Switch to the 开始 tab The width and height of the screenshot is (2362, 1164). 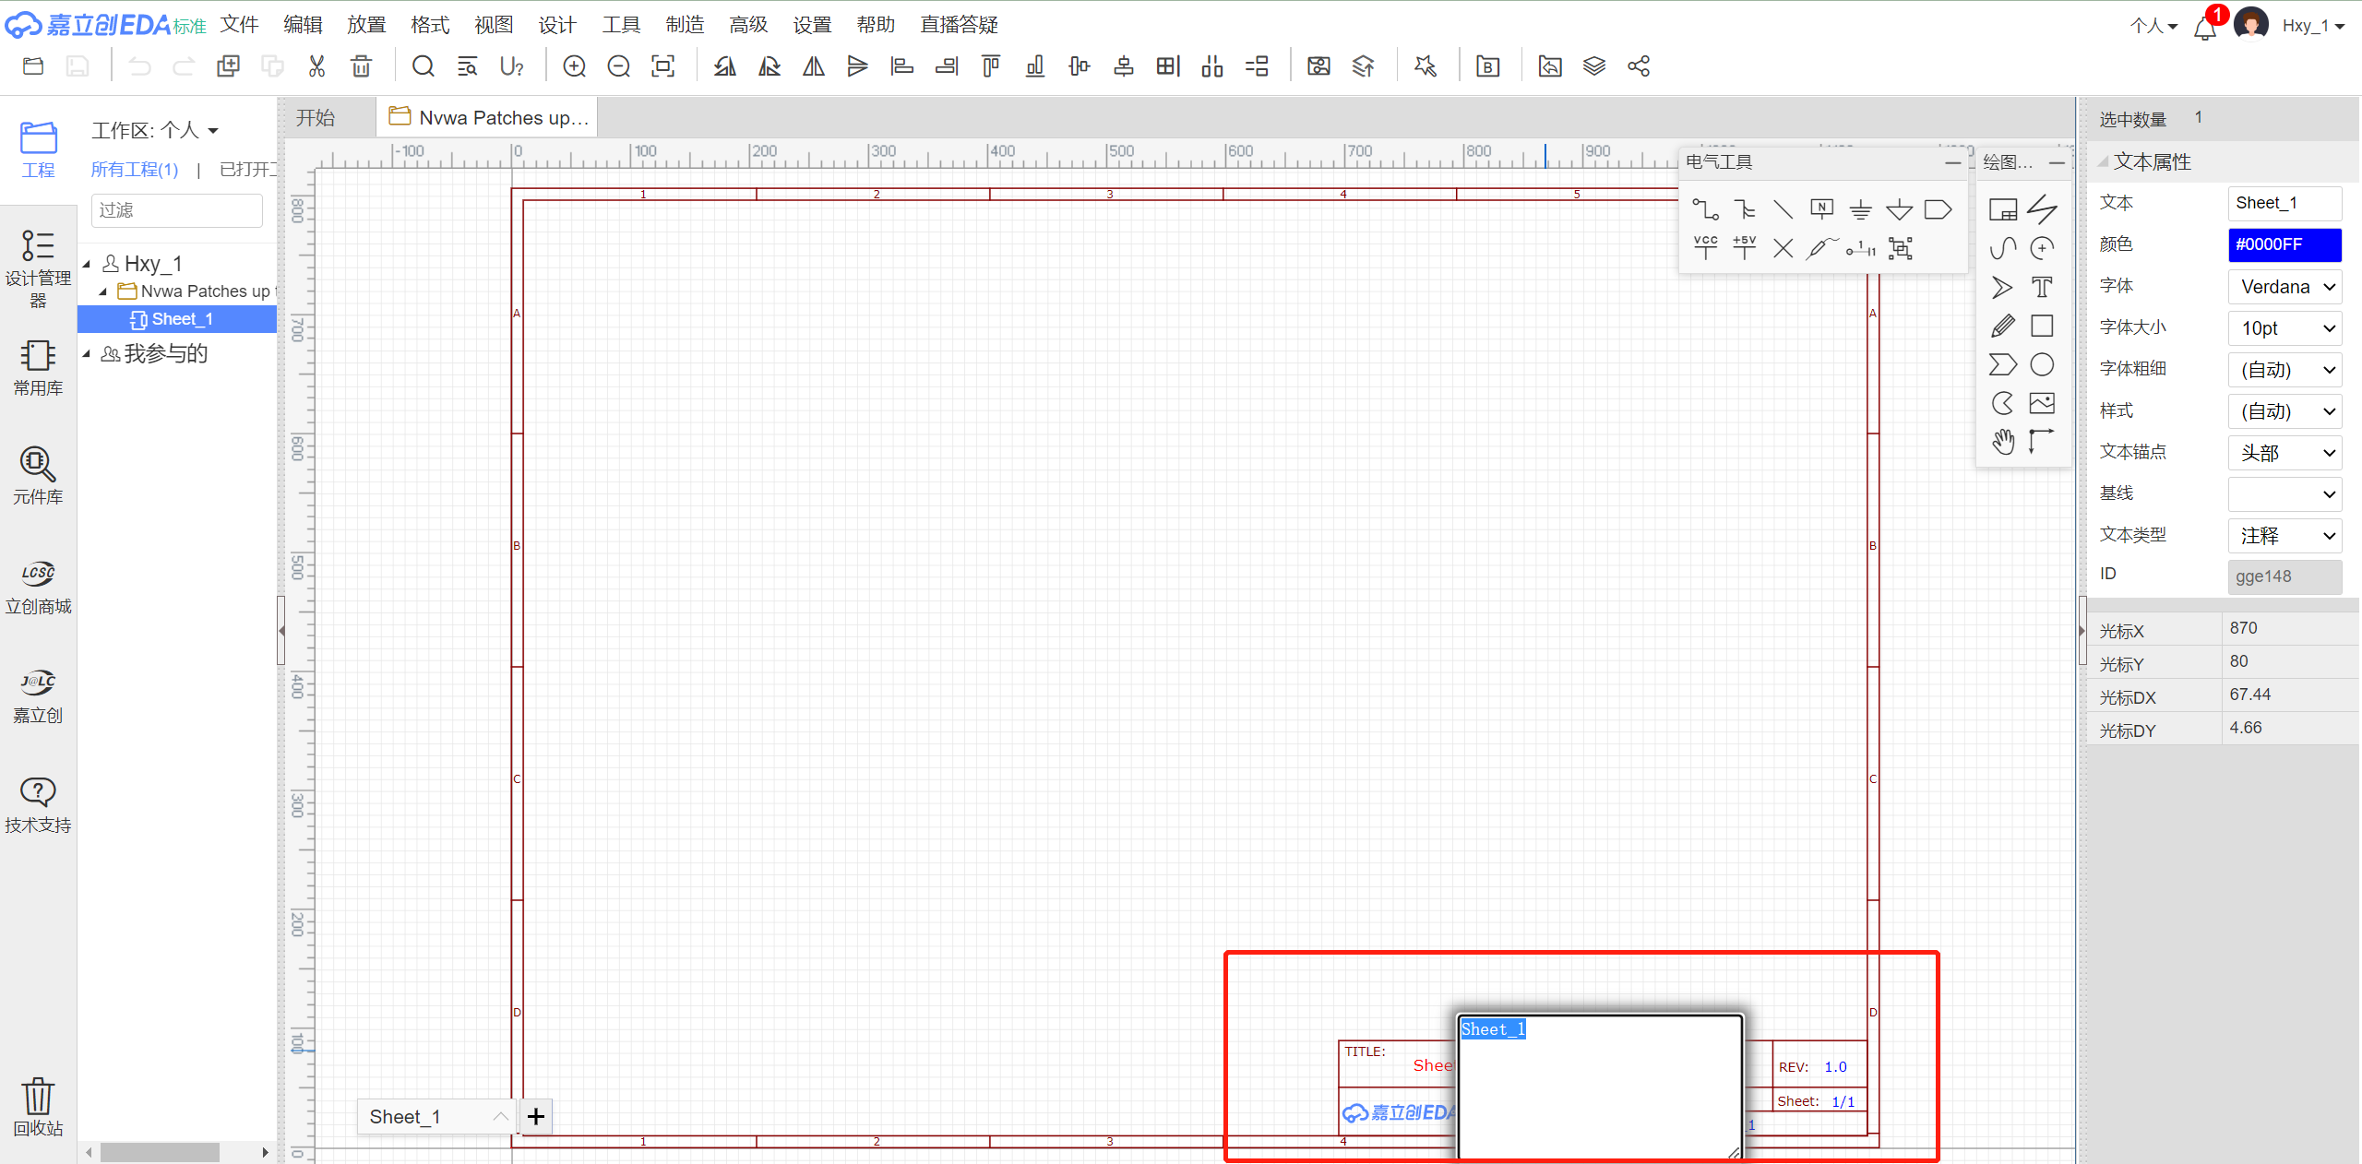(x=316, y=118)
